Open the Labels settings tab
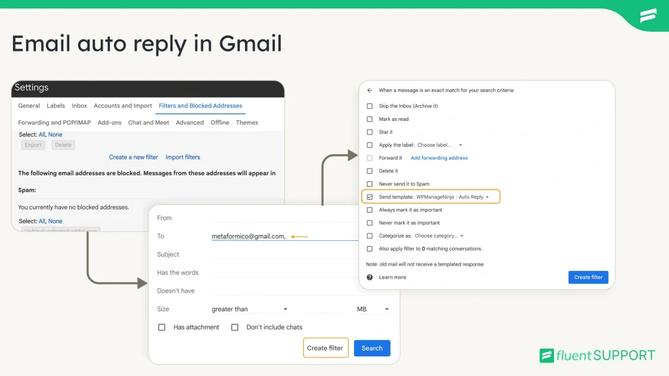 click(56, 106)
